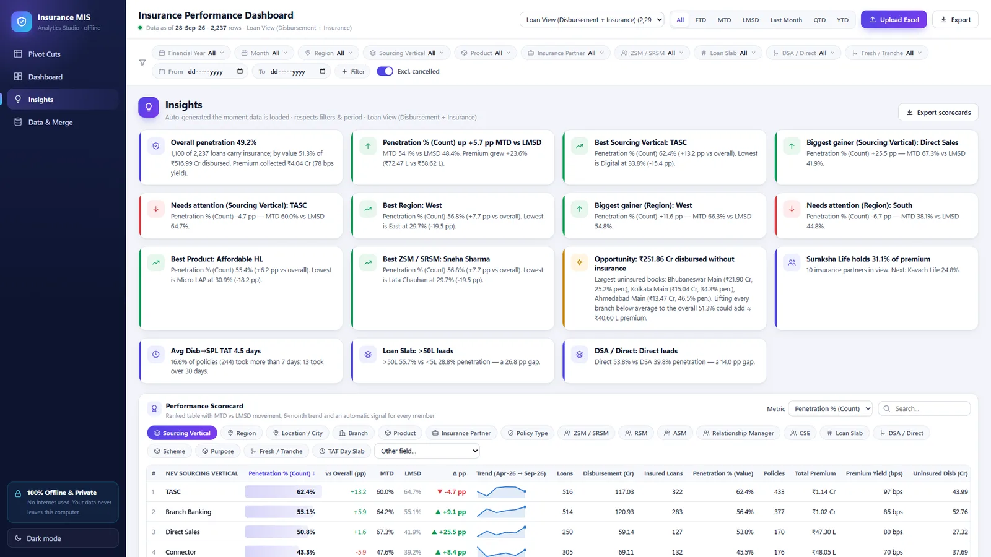The image size is (991, 557).
Task: Open the Financial Year filter dropdown
Action: (x=191, y=53)
